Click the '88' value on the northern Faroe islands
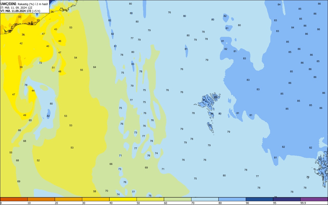This screenshot has height=205, width=328. tap(216, 97)
